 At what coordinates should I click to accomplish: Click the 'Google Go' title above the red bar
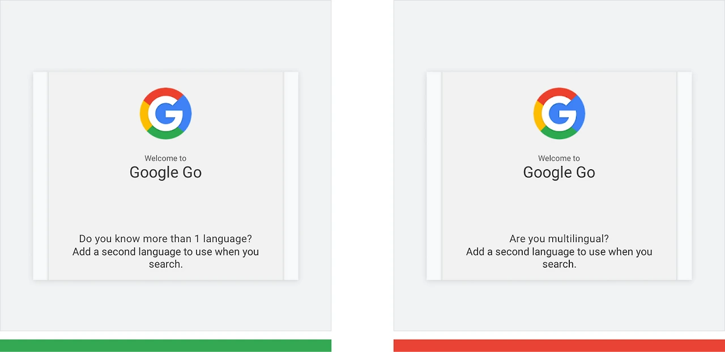(x=559, y=173)
